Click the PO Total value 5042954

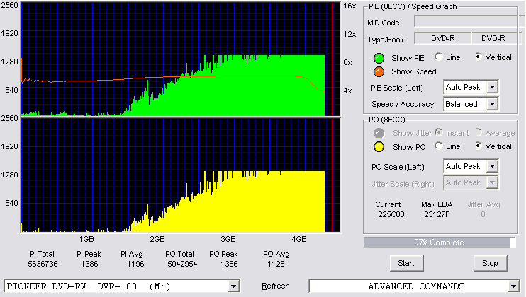tap(182, 264)
